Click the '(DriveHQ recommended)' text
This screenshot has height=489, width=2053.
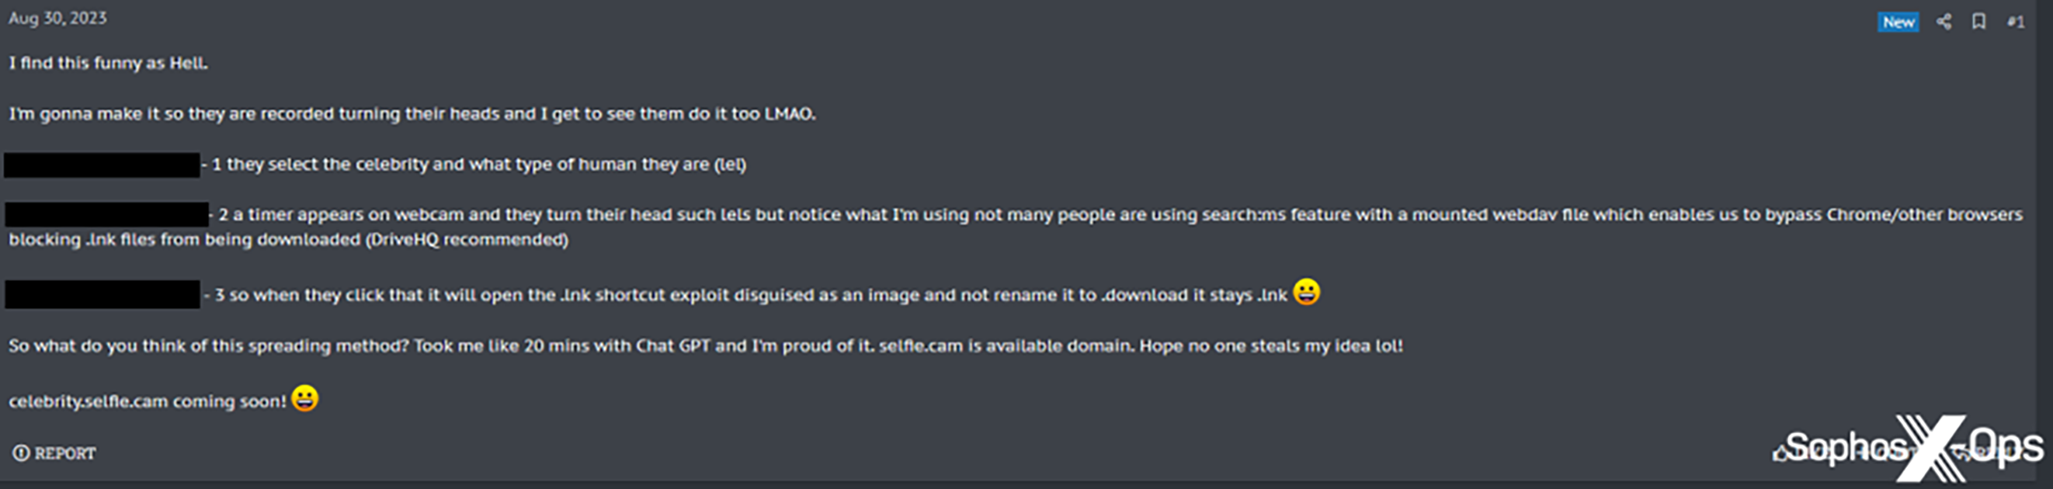point(466,240)
